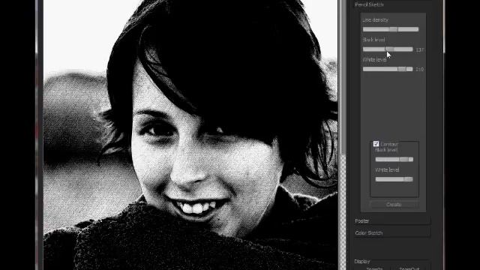Expand the Poster section
480x270 pixels.
(392, 220)
